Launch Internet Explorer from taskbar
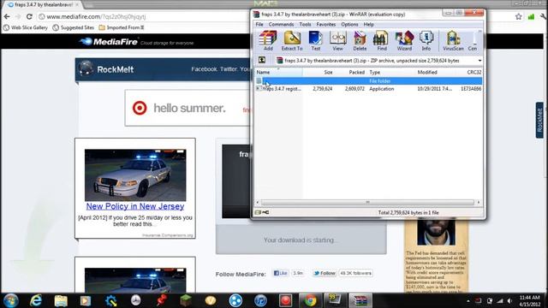The width and height of the screenshot is (548, 308). coord(36,300)
